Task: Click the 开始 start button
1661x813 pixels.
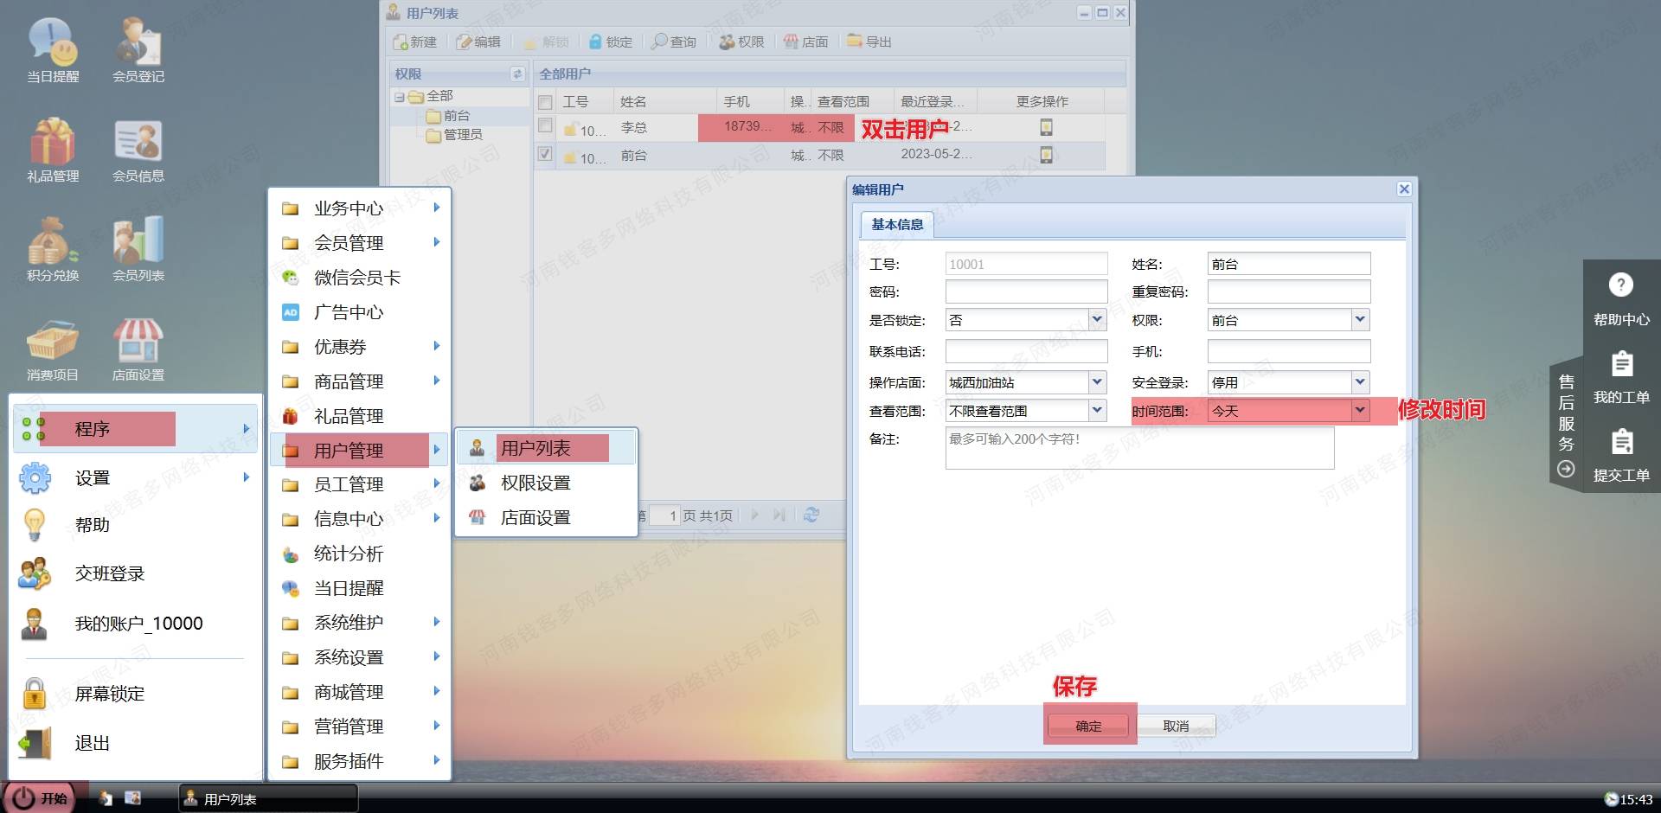Action: pyautogui.click(x=40, y=797)
